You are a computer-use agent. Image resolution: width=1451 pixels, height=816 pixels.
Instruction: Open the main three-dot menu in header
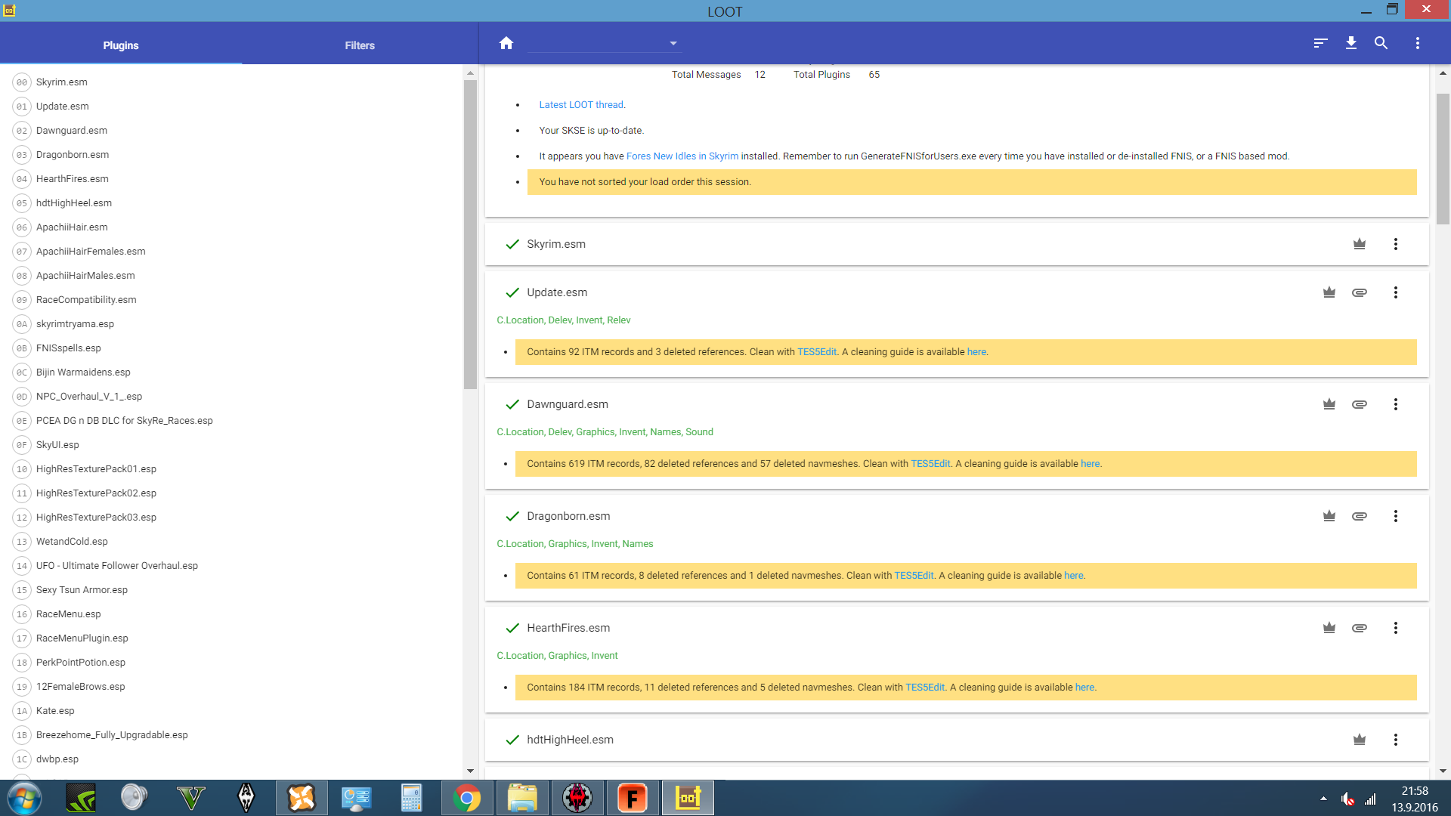tap(1417, 43)
